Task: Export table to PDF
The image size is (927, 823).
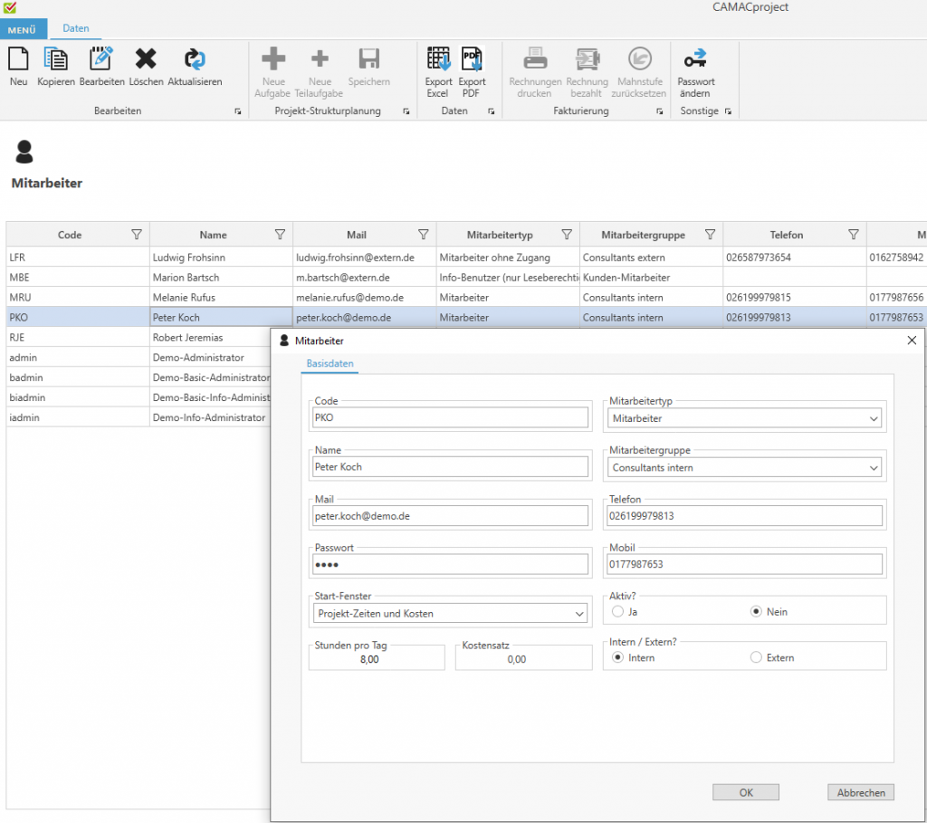Action: click(x=472, y=72)
